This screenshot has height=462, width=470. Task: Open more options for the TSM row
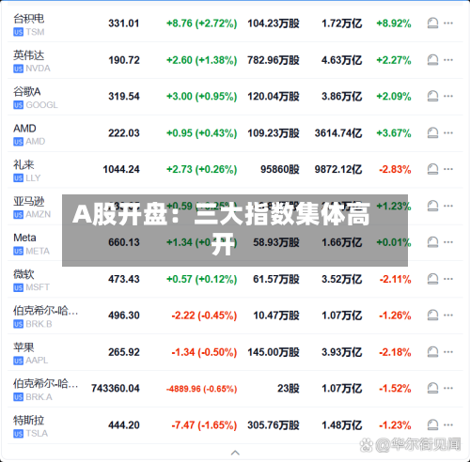click(x=448, y=23)
